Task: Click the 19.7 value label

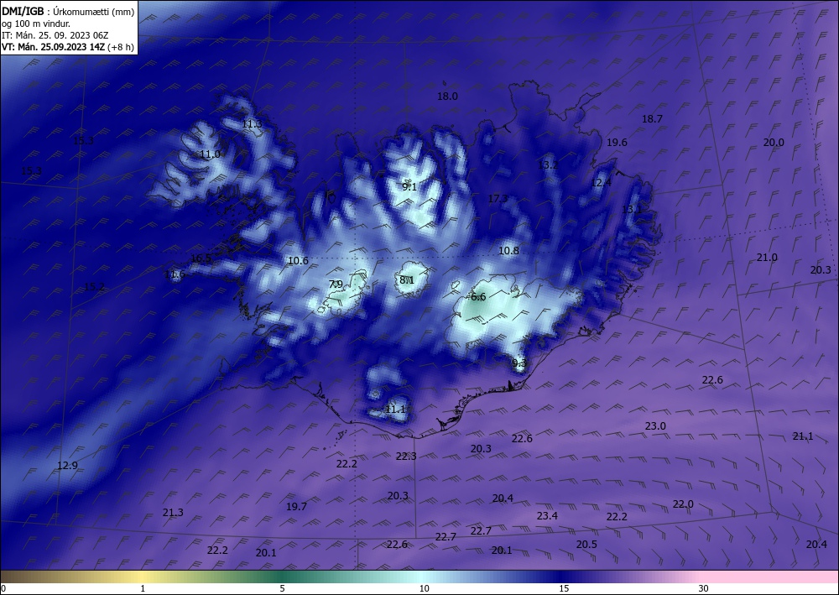Action: click(x=296, y=506)
